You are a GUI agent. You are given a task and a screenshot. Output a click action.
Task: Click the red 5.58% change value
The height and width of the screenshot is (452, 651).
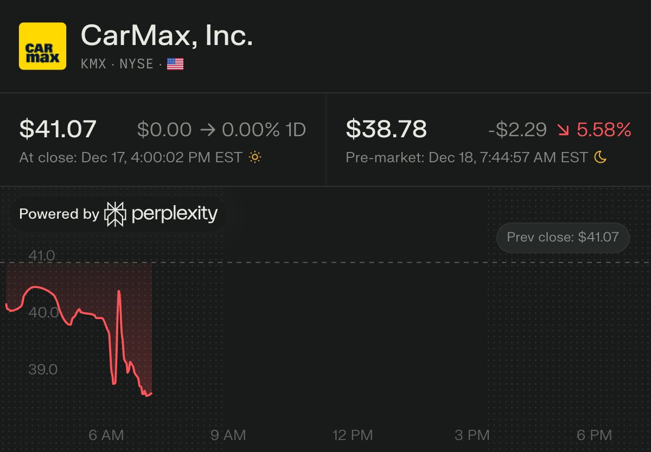click(x=604, y=130)
